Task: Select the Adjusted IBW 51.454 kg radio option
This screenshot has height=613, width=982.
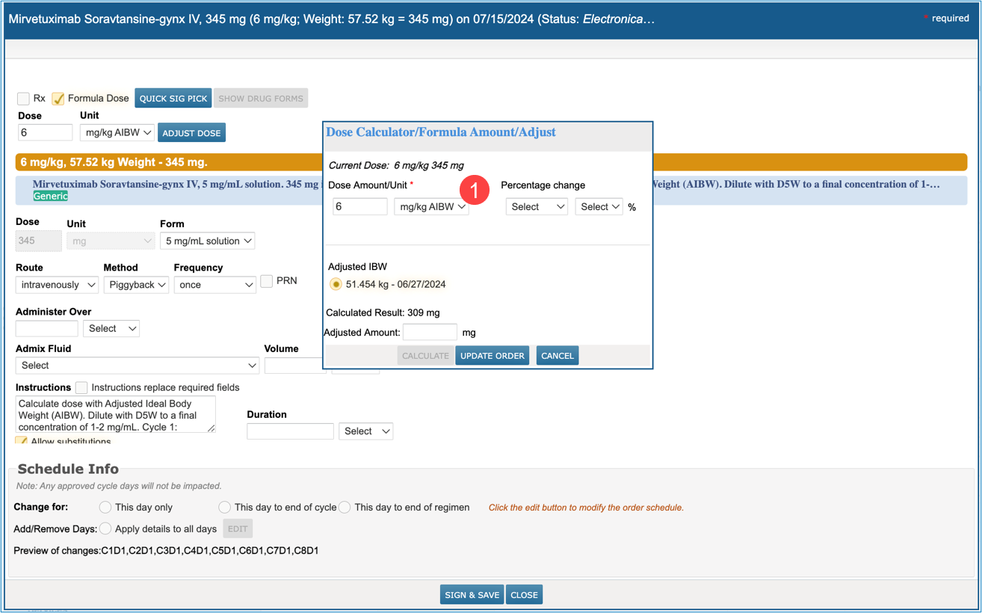Action: coord(336,284)
